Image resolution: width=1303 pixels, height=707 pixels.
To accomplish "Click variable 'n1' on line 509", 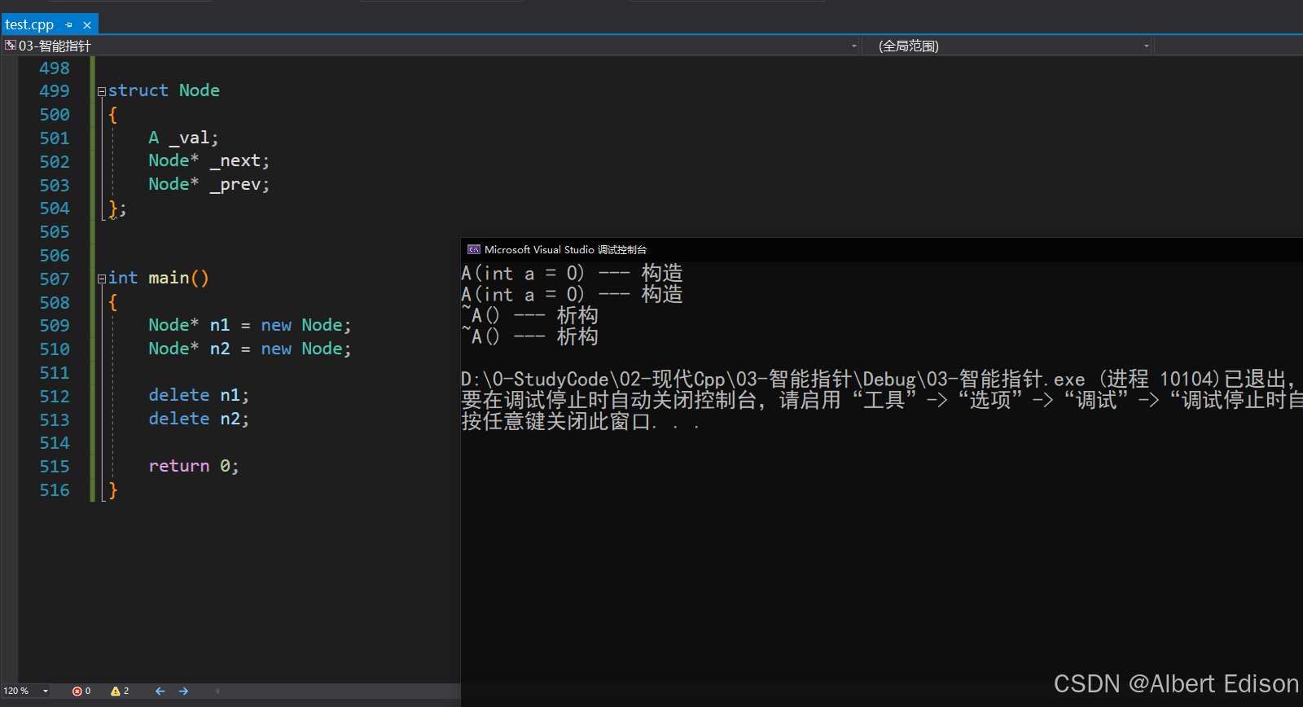I will [220, 325].
